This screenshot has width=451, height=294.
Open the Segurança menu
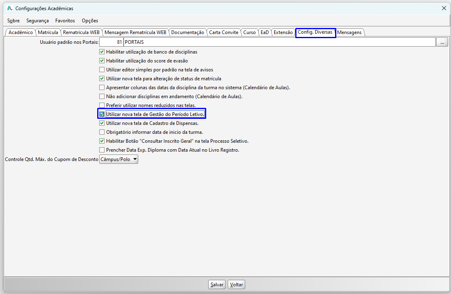point(37,21)
